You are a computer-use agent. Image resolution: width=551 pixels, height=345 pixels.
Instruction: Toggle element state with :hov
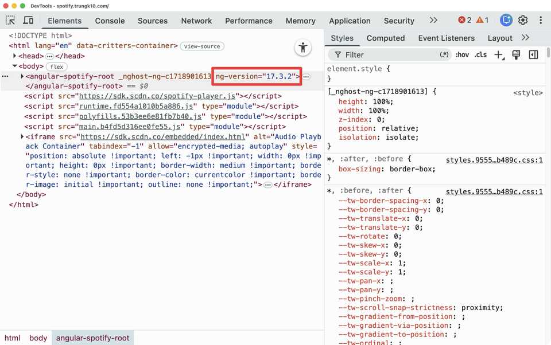click(x=463, y=54)
